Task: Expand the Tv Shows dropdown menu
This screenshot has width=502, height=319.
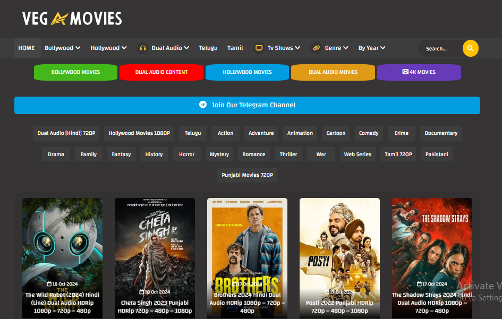Action: click(x=284, y=48)
